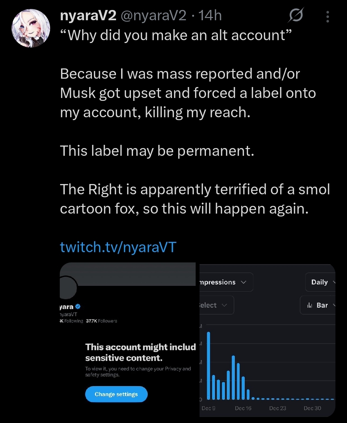Click the @nyaraV2 handle

(153, 15)
